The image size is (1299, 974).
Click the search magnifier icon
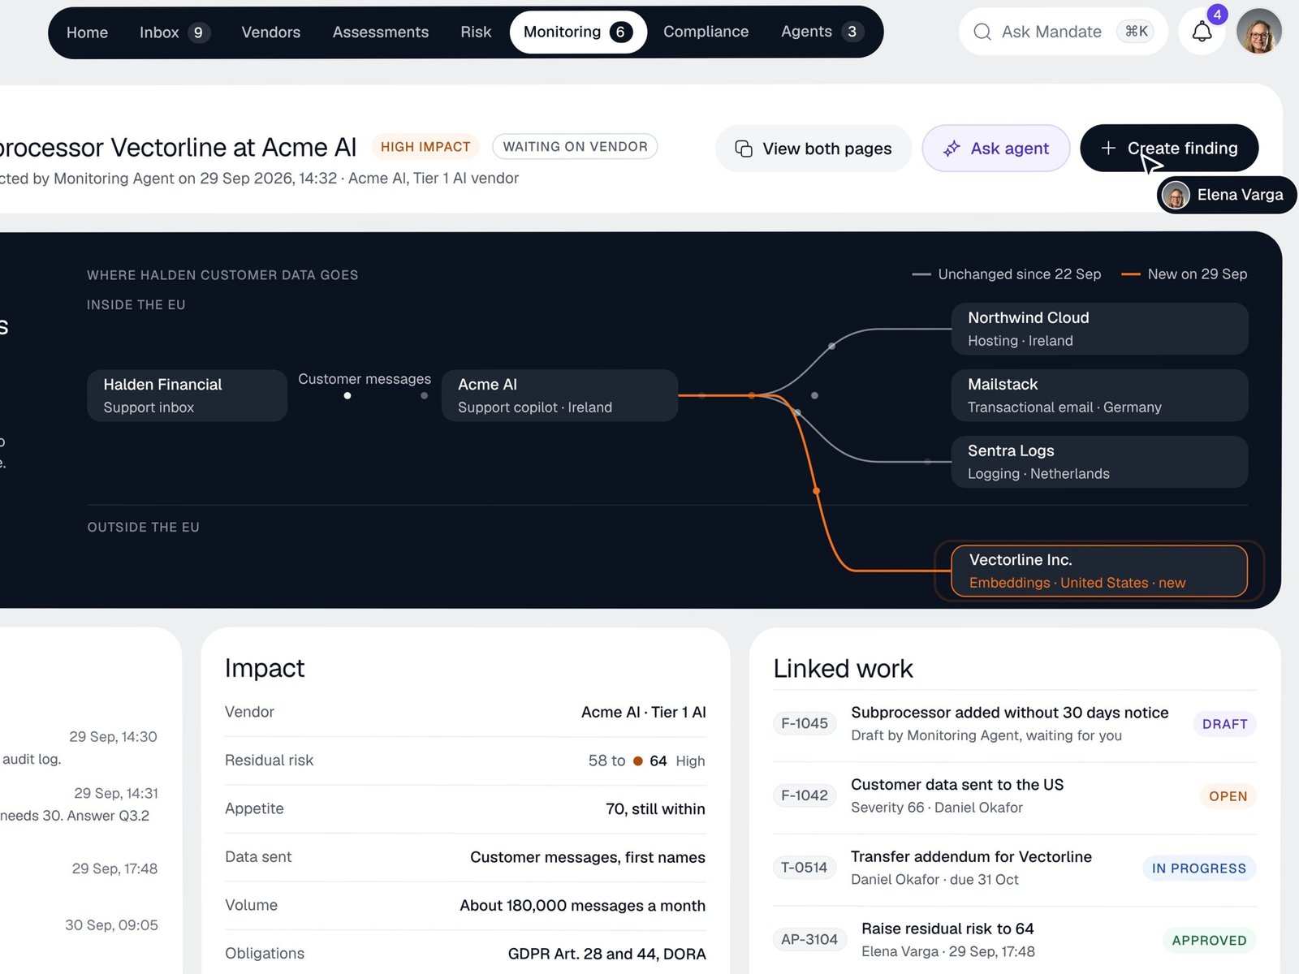click(x=982, y=32)
